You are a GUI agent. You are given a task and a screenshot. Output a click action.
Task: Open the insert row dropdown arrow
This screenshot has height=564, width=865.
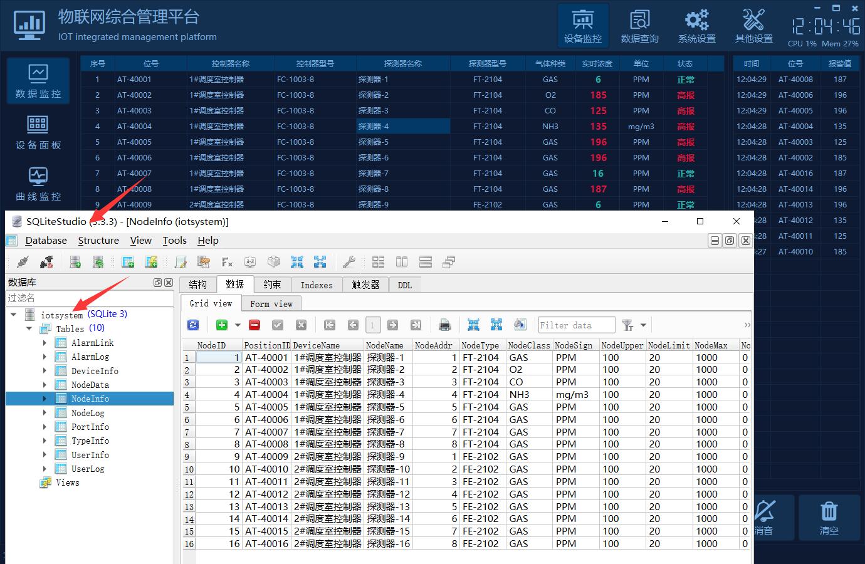point(238,325)
